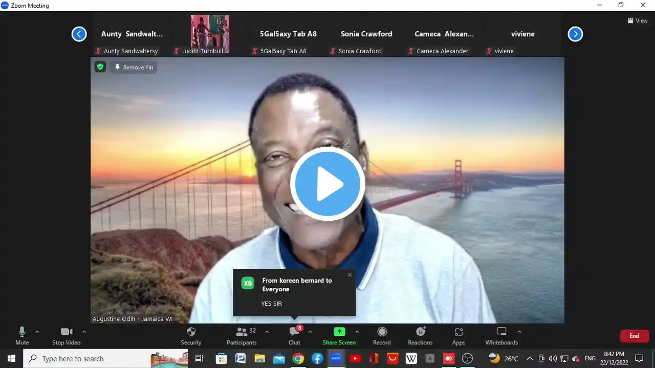655x368 pixels.
Task: Click the green encryption shield badge
Action: (x=100, y=67)
